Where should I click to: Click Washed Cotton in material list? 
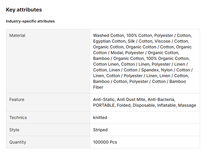(109, 36)
